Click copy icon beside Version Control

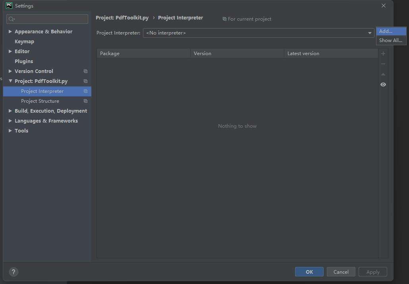pos(85,71)
